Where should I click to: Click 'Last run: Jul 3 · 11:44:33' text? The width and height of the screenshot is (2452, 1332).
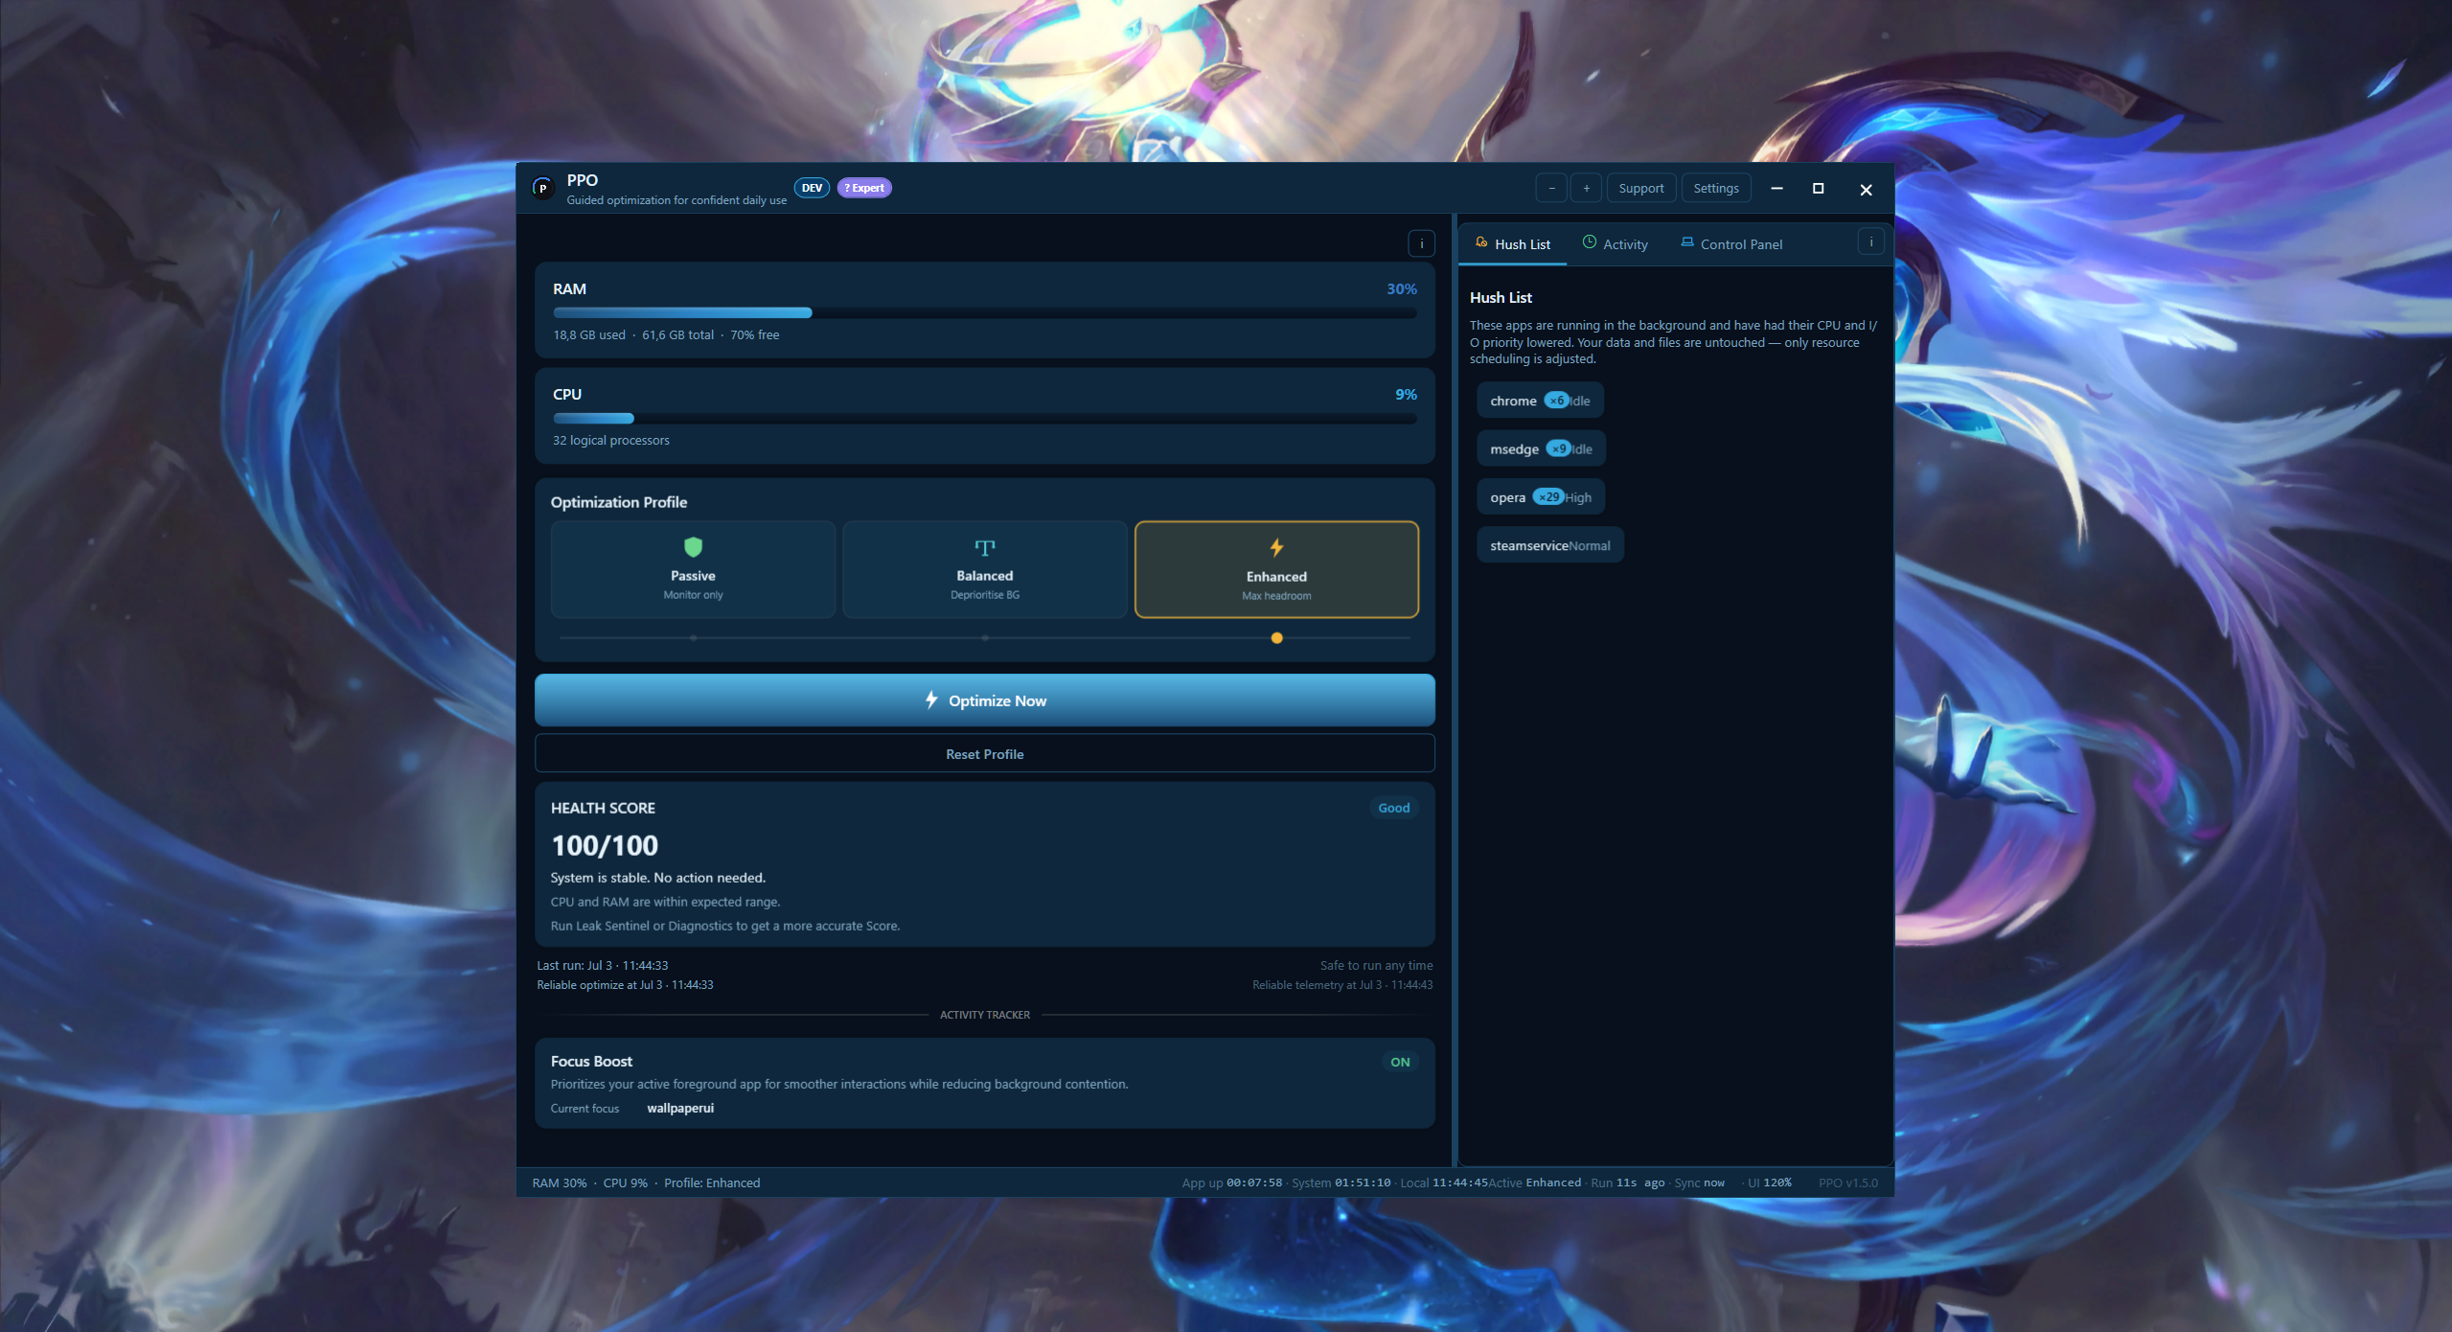(602, 966)
